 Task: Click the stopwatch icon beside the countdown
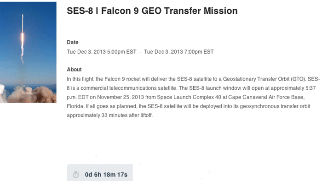click(76, 175)
